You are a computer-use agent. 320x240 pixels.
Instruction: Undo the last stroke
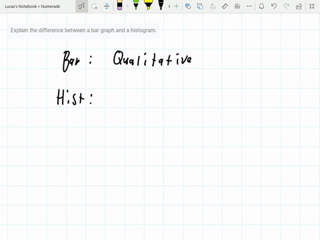pos(274,6)
